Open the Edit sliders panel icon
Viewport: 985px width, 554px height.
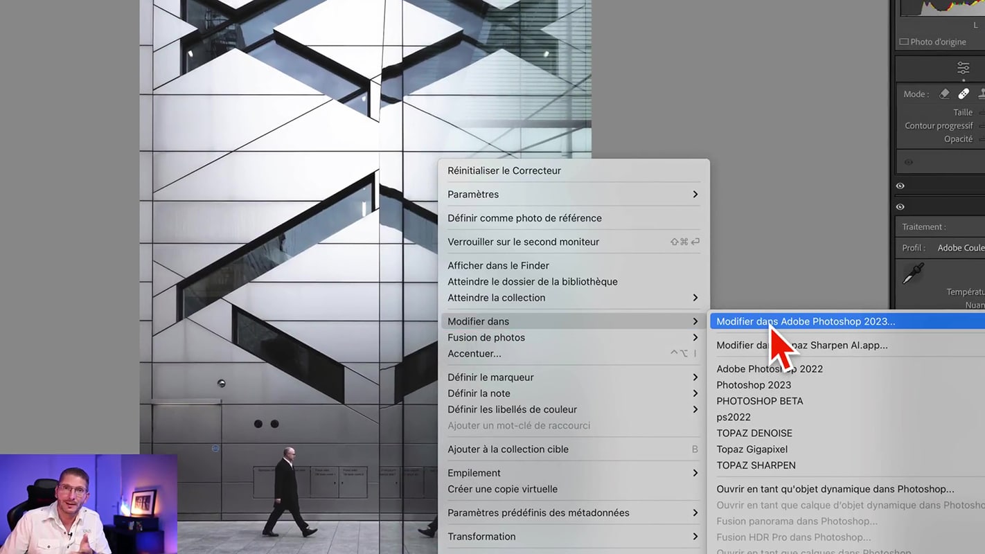(x=964, y=68)
